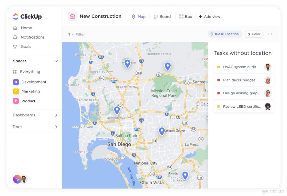Click the yellow status square on HVAC task
The height and width of the screenshot is (196, 287).
218,67
